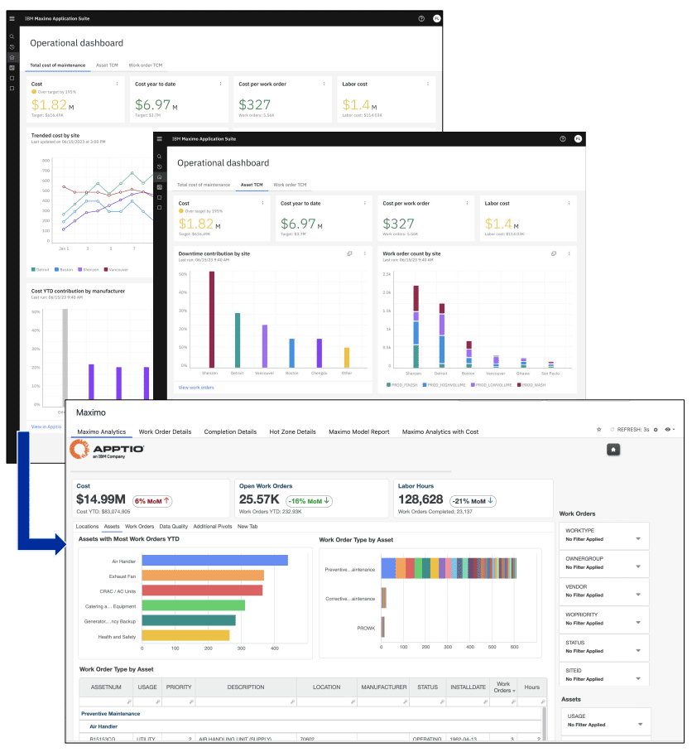Open the Data Quality sub-tab
The image size is (692, 752).
tap(174, 526)
